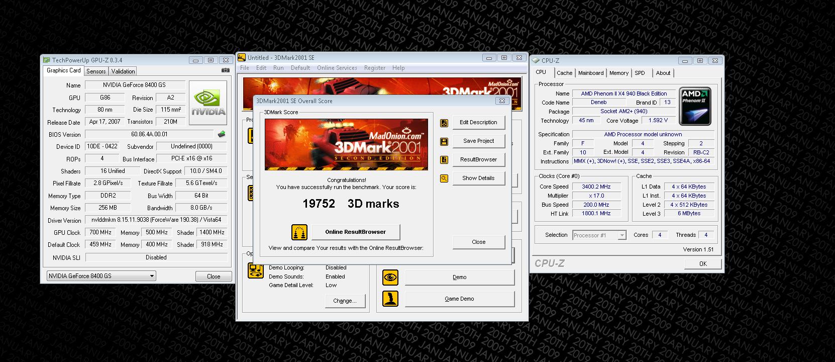Click the Change... button in 3DMark options
The image size is (835, 362).
[345, 301]
